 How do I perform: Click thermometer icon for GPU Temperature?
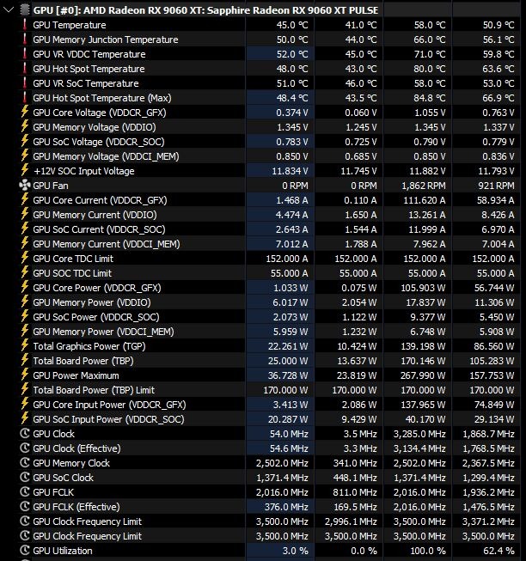(x=24, y=25)
